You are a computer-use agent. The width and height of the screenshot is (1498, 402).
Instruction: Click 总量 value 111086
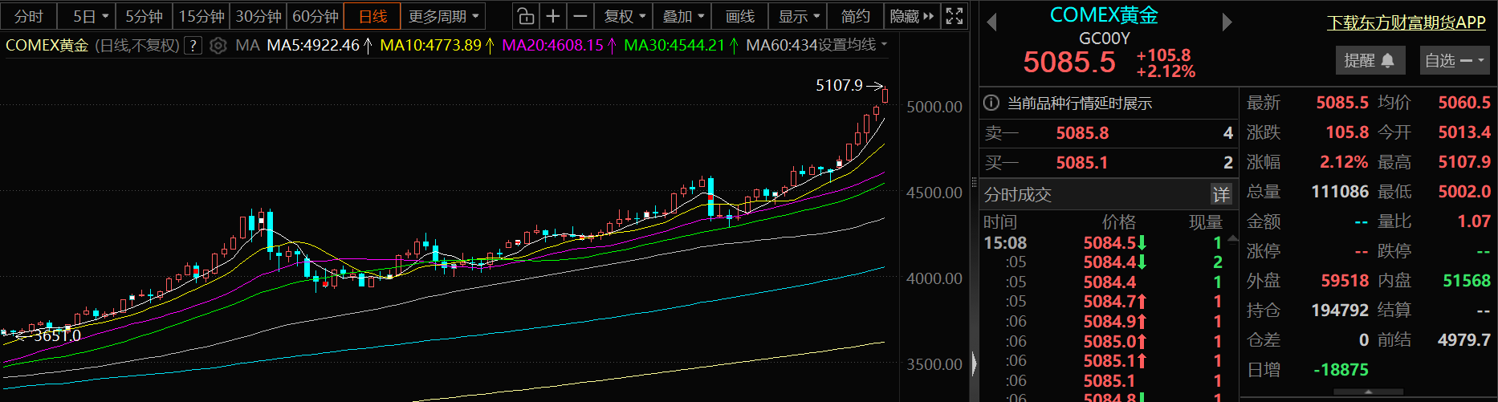(1340, 192)
